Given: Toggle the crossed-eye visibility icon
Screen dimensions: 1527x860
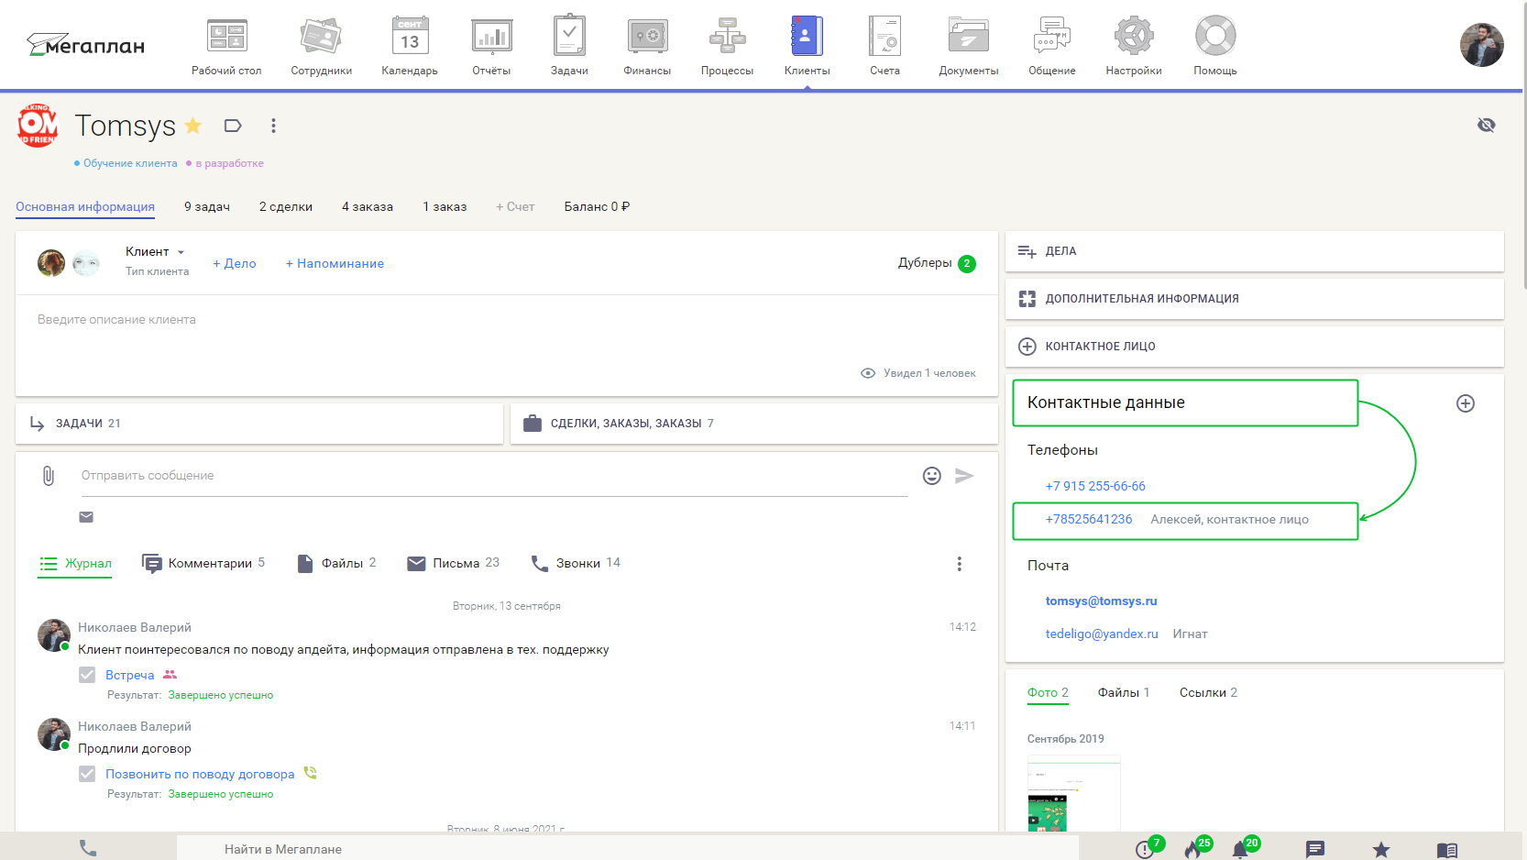Looking at the screenshot, I should coord(1487,126).
